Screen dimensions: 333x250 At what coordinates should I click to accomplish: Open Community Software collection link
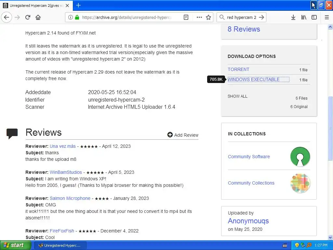pyautogui.click(x=249, y=157)
